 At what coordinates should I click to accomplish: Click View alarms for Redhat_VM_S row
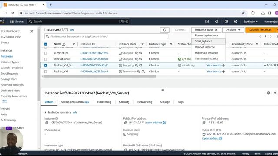(214, 65)
